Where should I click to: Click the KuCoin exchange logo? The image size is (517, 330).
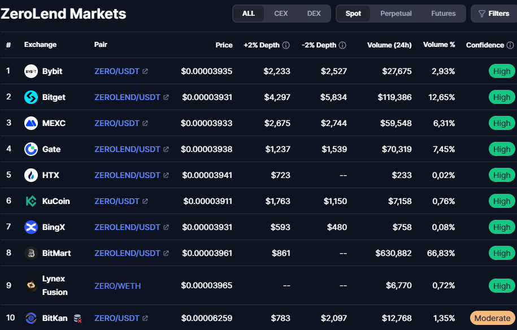pyautogui.click(x=31, y=201)
